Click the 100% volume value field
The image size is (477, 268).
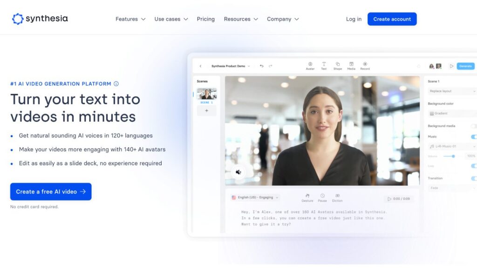pyautogui.click(x=471, y=156)
